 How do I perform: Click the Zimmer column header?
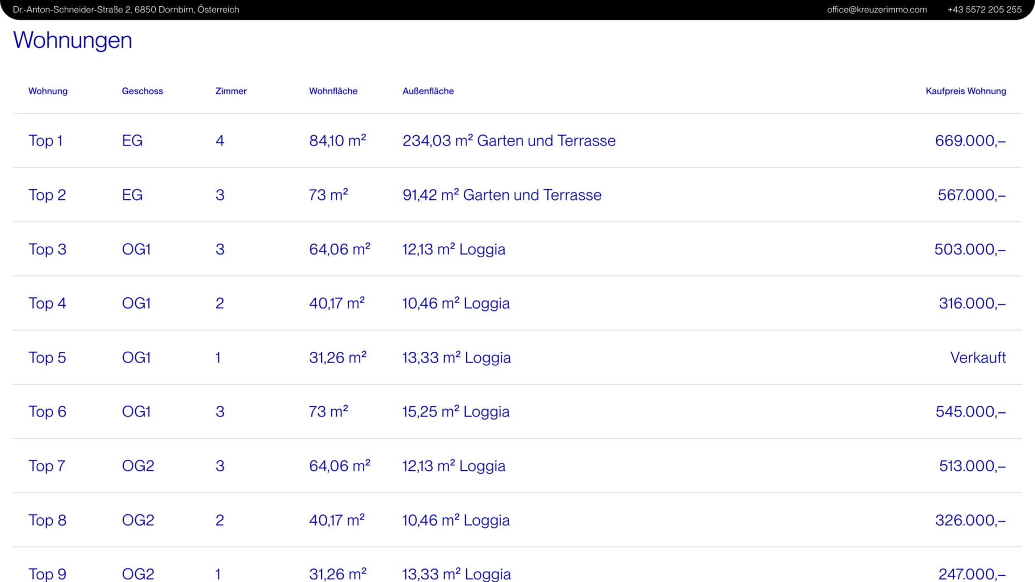[x=231, y=91]
